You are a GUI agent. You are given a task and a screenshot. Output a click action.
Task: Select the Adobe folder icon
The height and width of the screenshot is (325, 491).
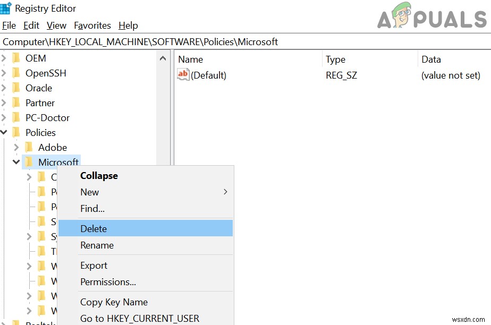click(28, 147)
